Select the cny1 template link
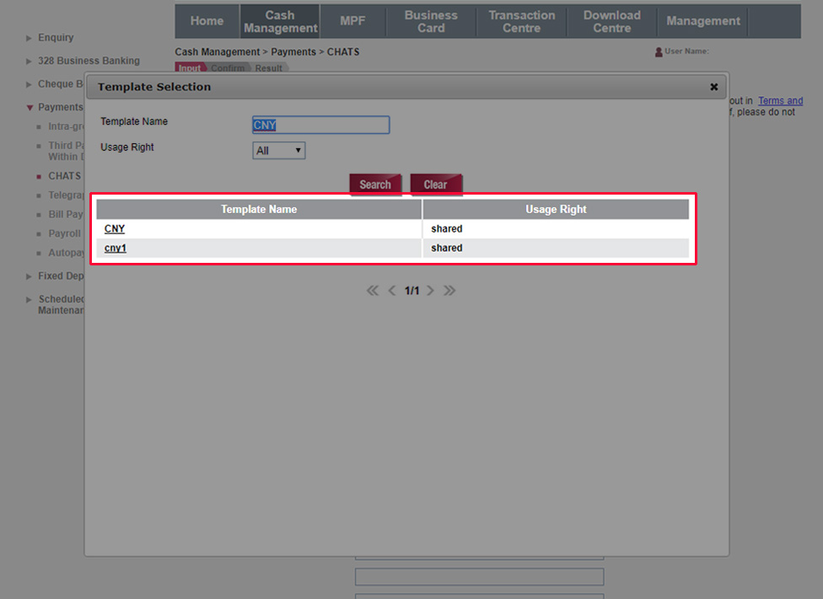 [x=116, y=249]
